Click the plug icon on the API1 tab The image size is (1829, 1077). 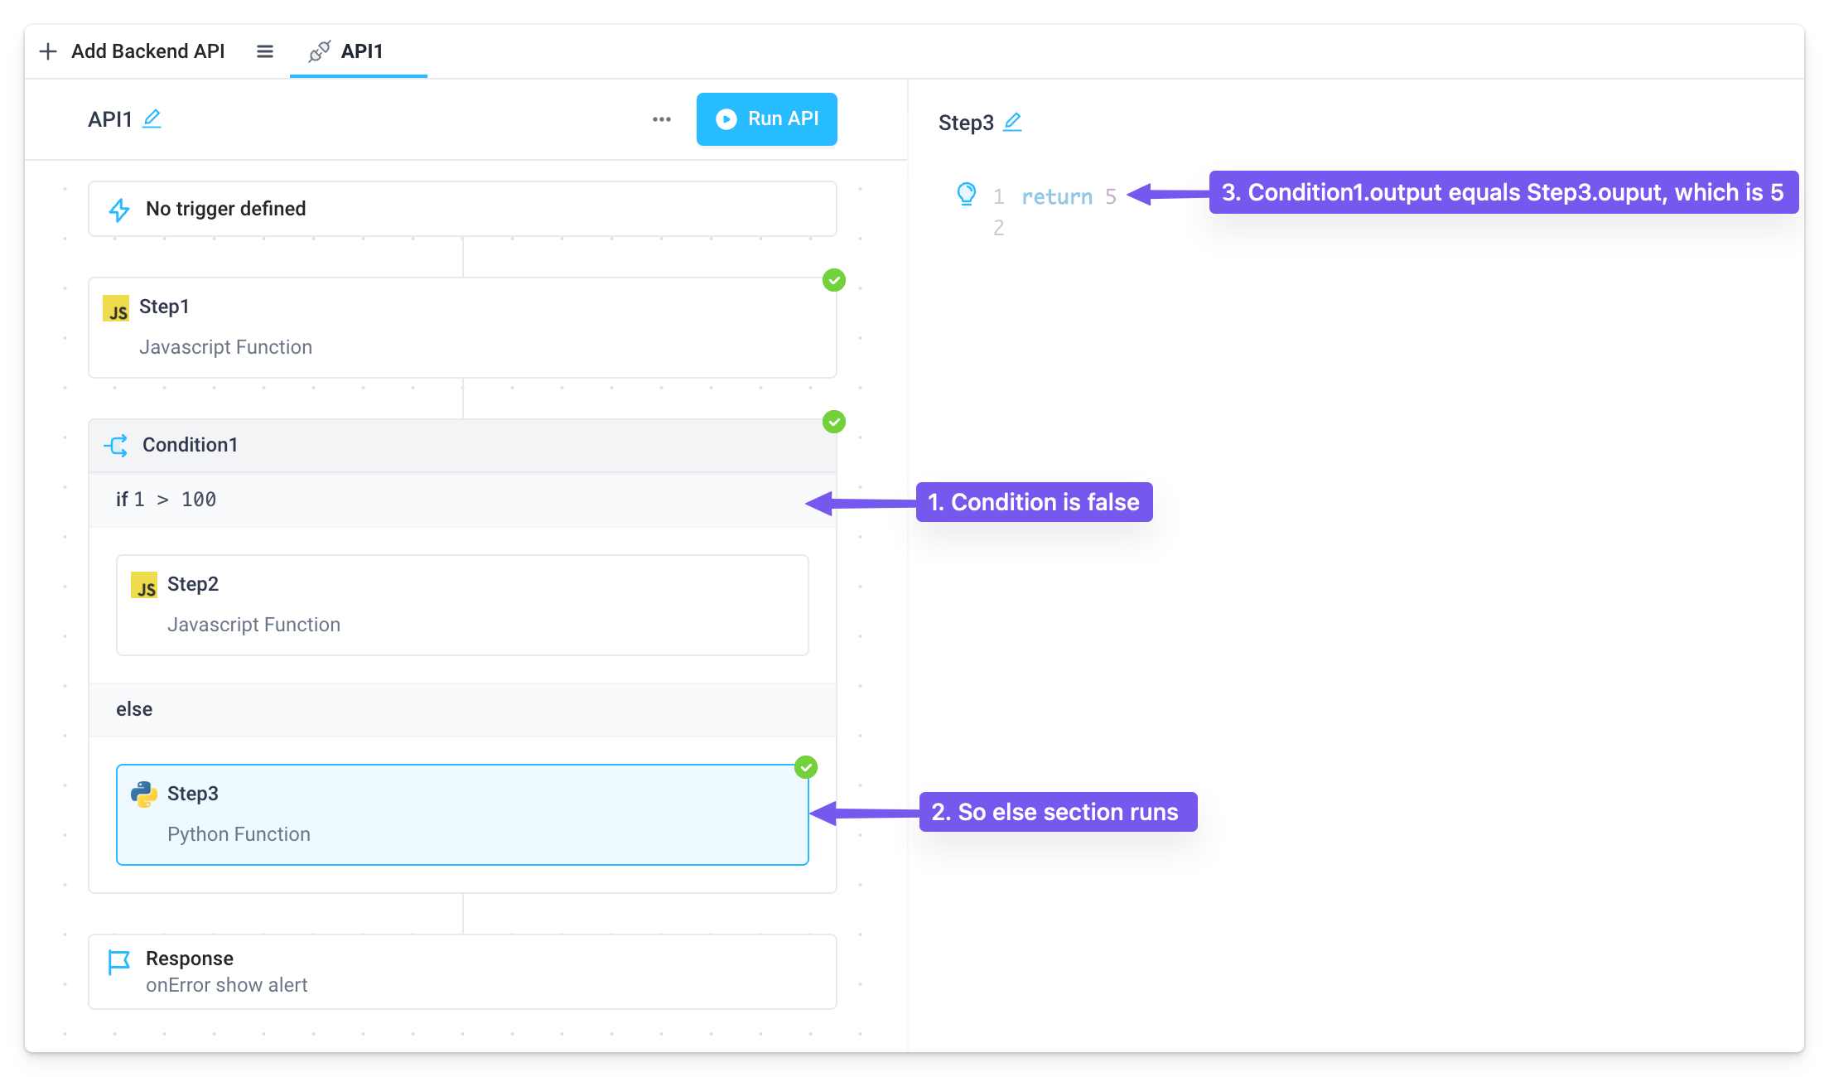click(x=319, y=51)
